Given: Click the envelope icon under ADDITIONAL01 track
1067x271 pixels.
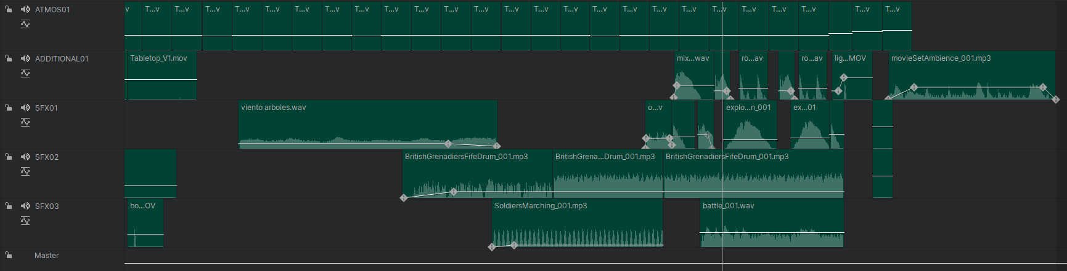Looking at the screenshot, I should point(25,73).
